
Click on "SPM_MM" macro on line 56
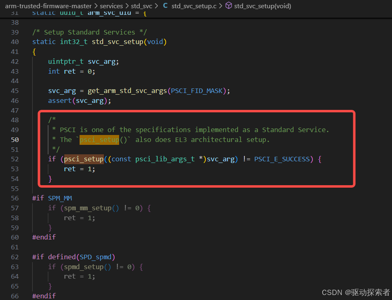click(60, 198)
